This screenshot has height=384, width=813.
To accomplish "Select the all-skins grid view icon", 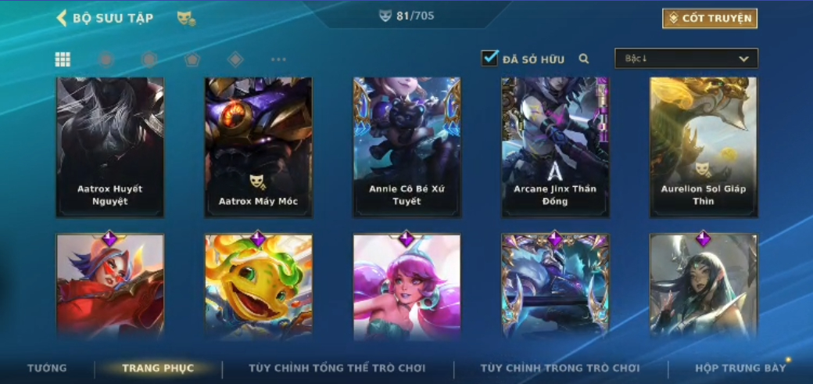I will coord(63,59).
